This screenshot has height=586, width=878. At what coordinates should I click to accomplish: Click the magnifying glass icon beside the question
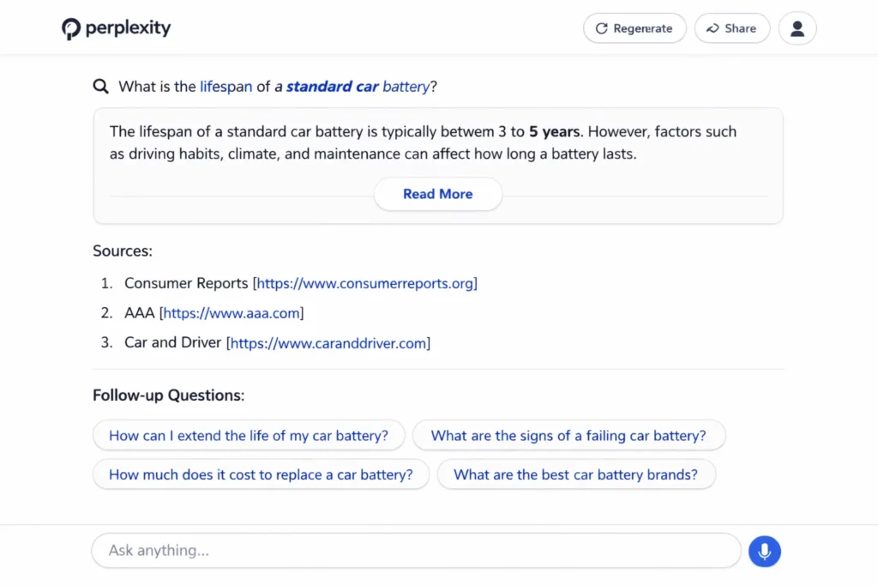coord(100,86)
